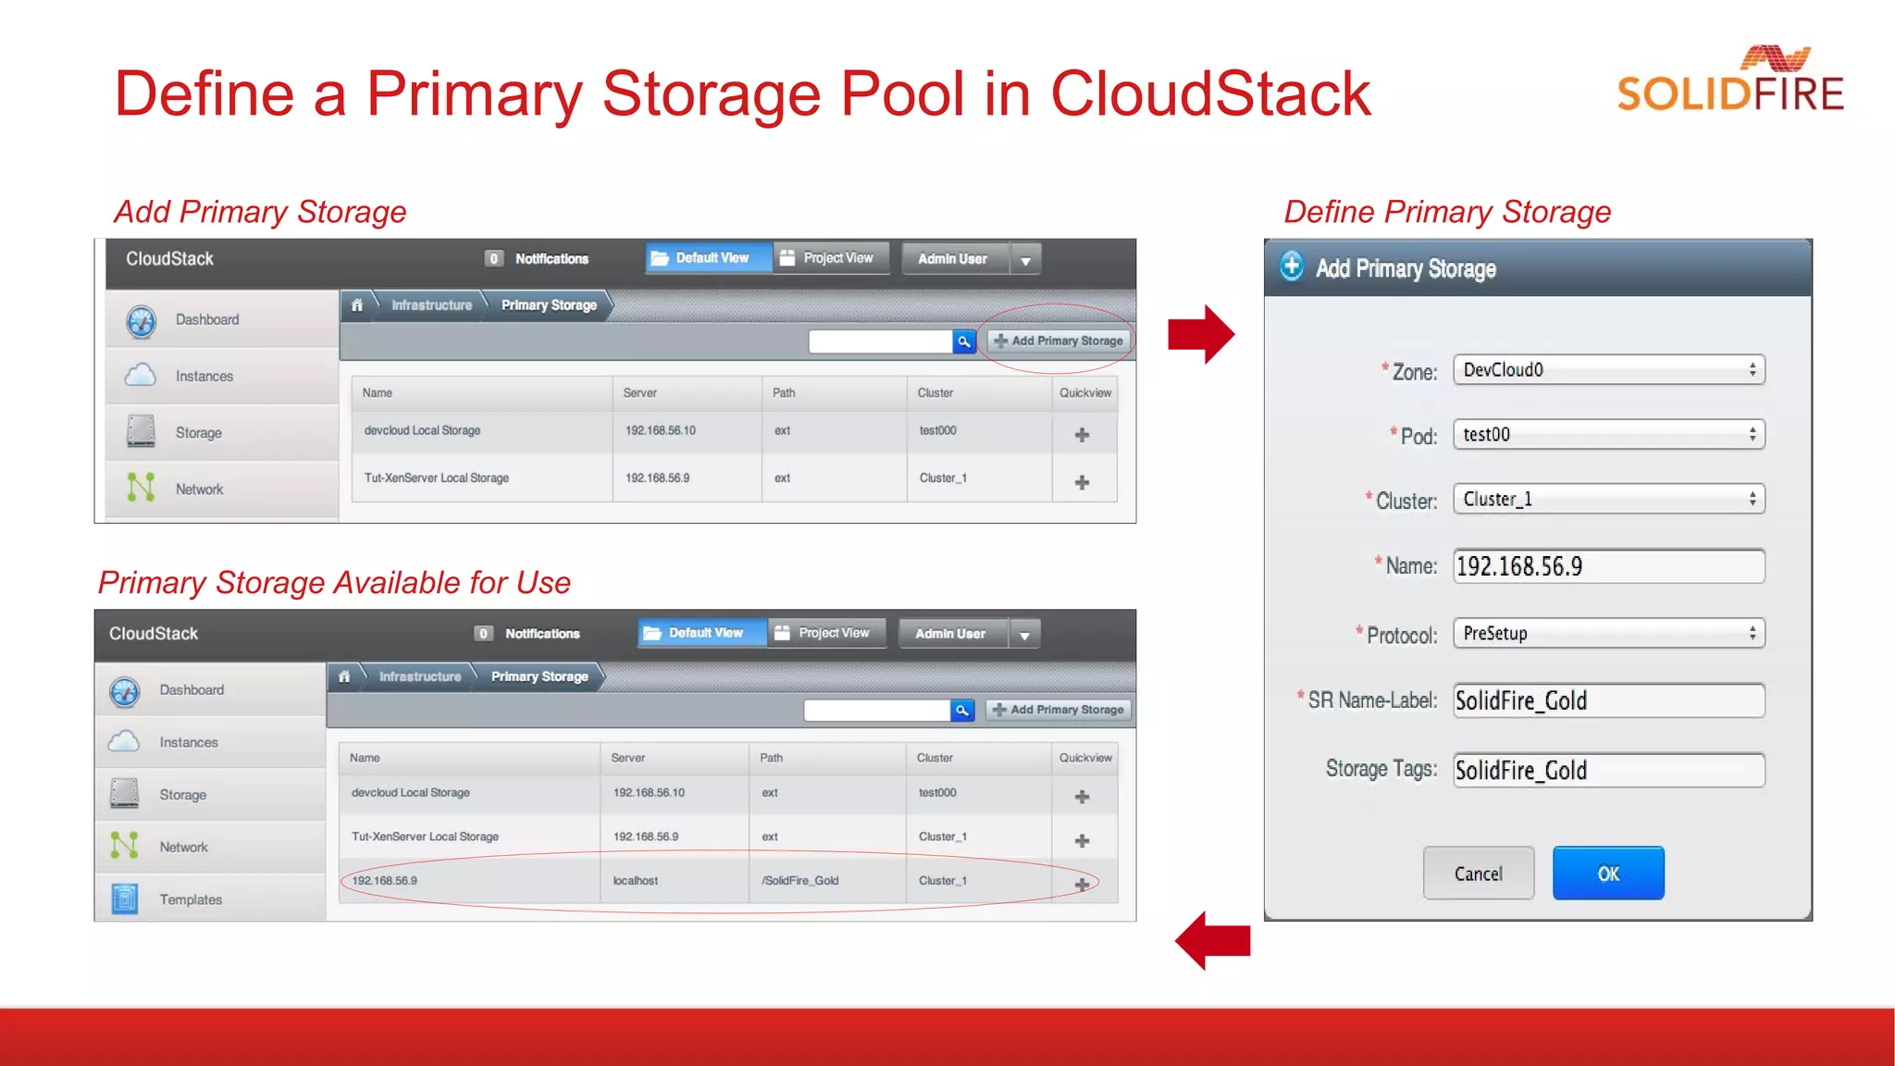Select devcloud Local Storage row, top panel

point(734,432)
